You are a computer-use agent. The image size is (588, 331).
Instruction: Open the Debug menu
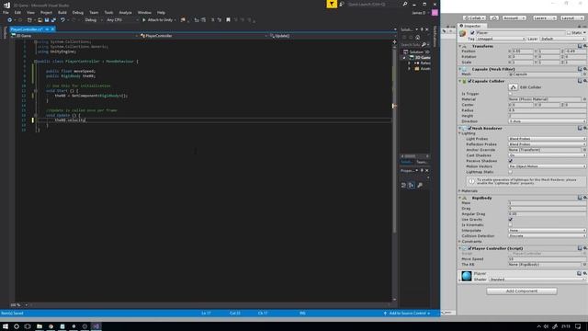pos(77,12)
